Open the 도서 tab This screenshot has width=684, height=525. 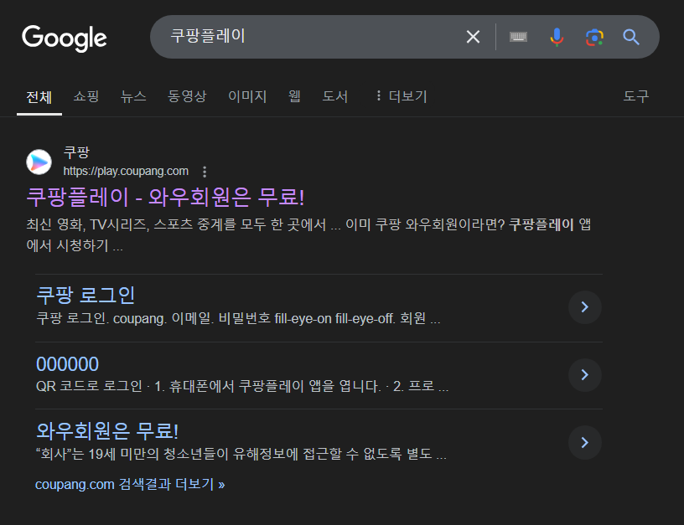pyautogui.click(x=335, y=95)
